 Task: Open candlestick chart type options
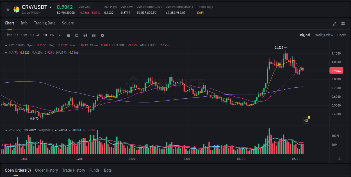(x=85, y=35)
